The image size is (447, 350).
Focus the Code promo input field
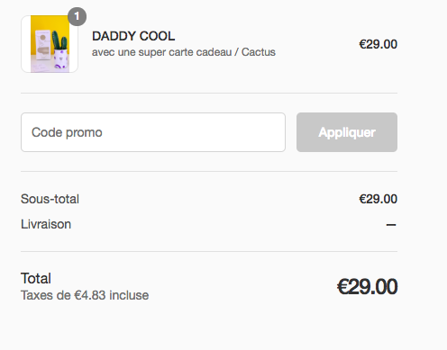[x=153, y=132]
